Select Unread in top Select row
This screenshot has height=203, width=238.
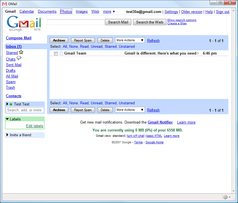(97, 47)
